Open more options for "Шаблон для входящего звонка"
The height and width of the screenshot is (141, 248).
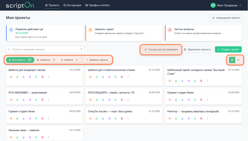click(x=49, y=77)
